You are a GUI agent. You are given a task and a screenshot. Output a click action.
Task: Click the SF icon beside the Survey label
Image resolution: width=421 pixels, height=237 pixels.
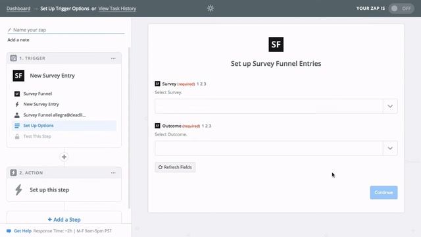pos(157,84)
